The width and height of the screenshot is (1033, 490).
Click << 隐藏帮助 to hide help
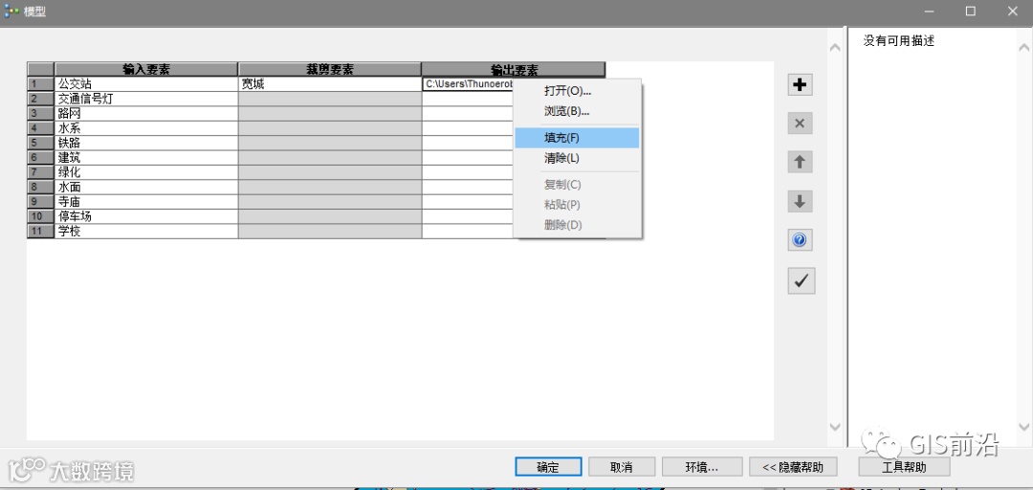pyautogui.click(x=793, y=467)
